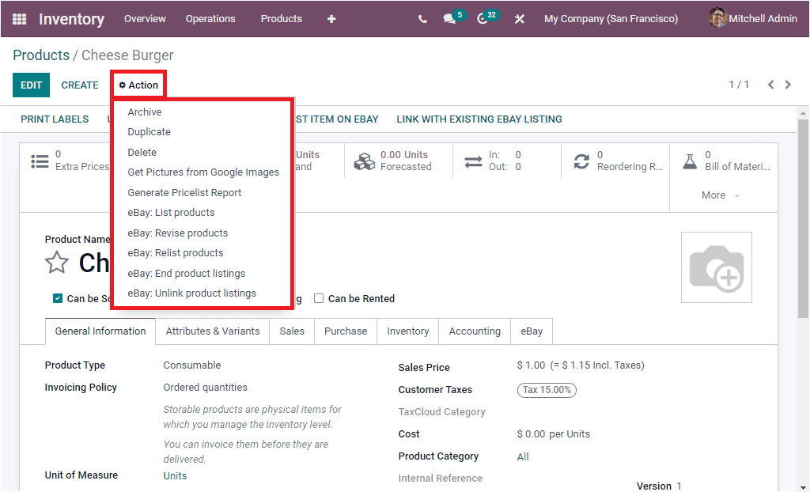Toggle the favorite star on Cheese Burger
The image size is (810, 492).
[x=56, y=262]
